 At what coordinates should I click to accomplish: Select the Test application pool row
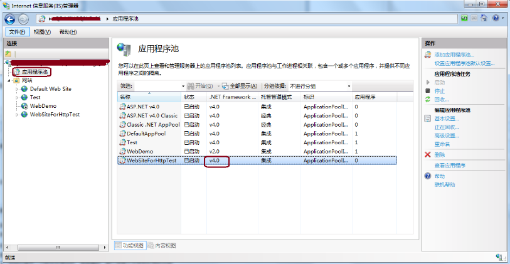257,142
